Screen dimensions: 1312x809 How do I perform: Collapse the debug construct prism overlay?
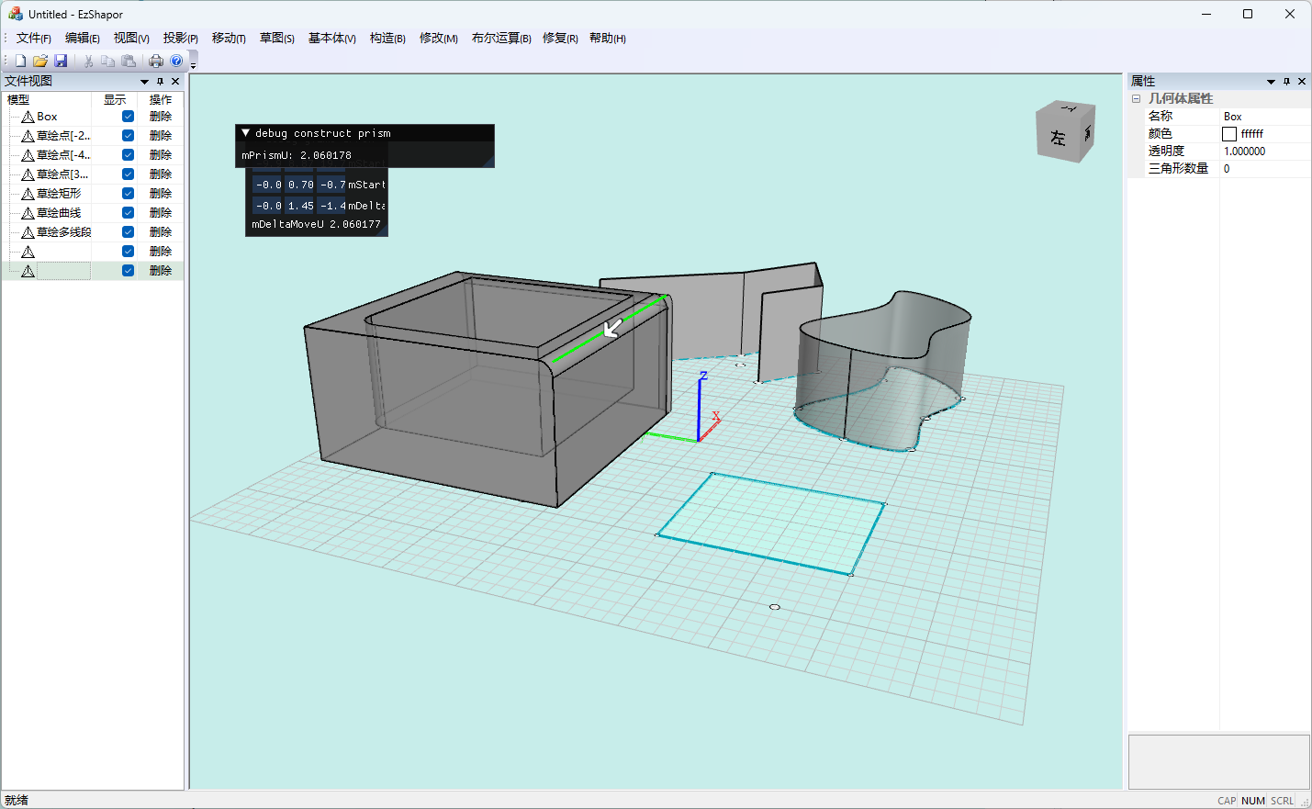[x=245, y=133]
